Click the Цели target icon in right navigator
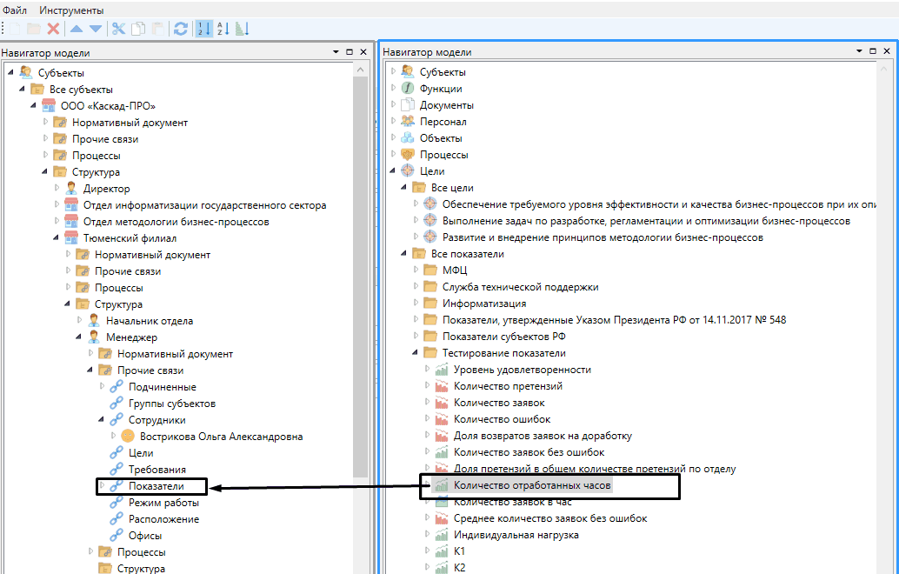Screen dimensions: 899x574 point(408,170)
